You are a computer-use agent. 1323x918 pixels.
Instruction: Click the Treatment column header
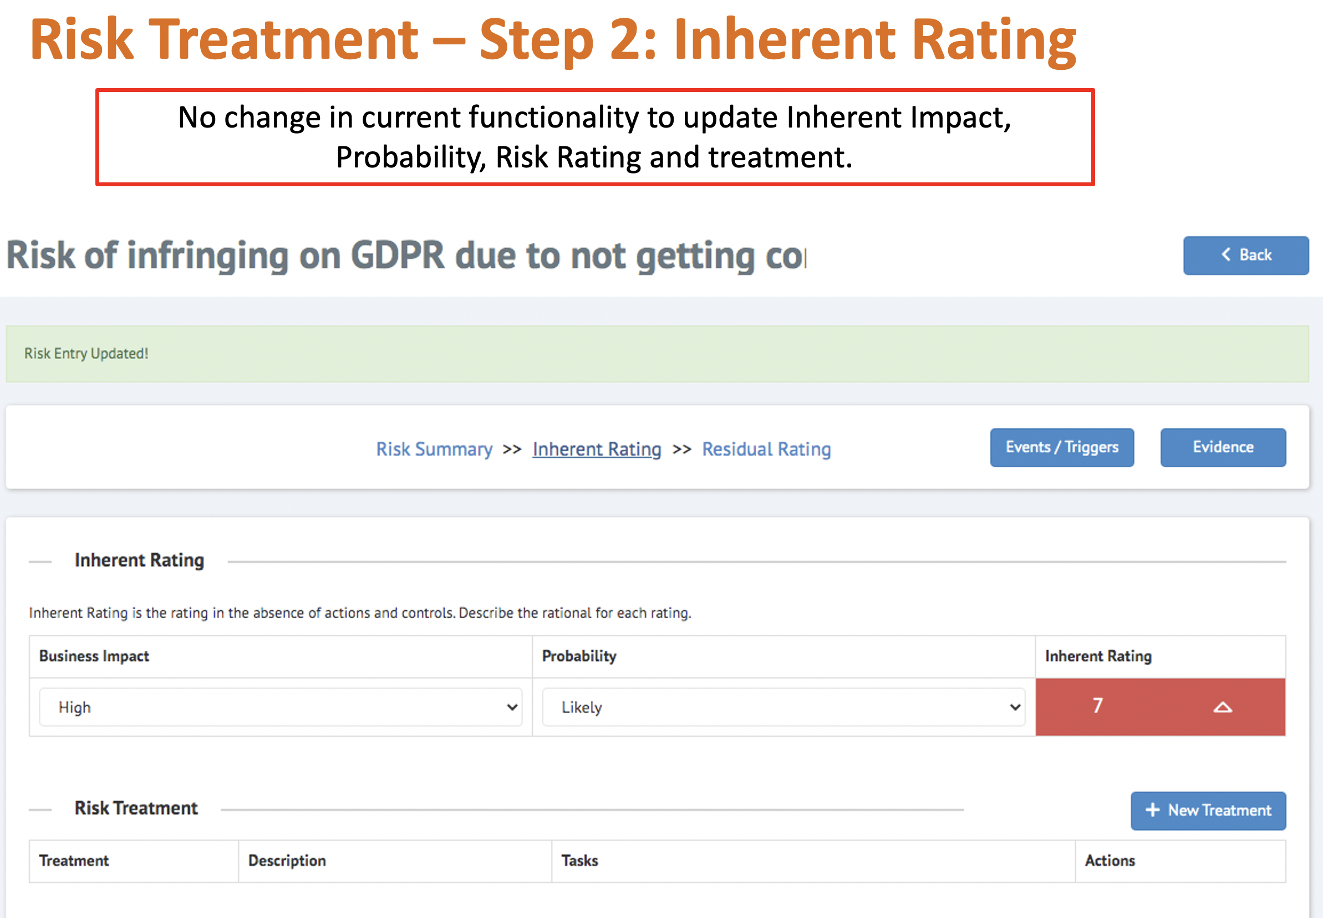[x=74, y=860]
